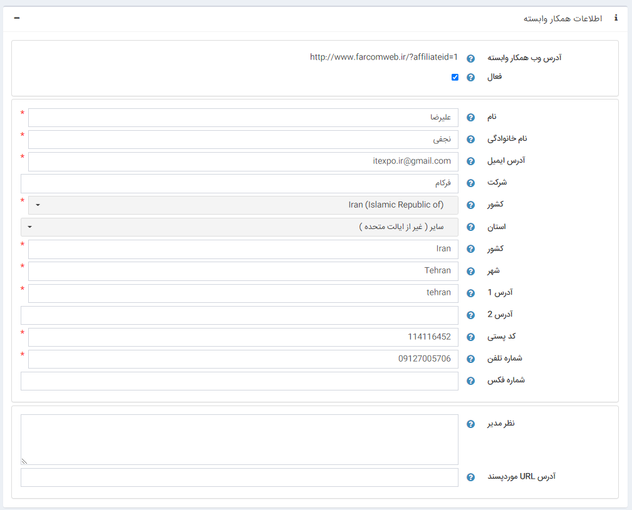Click help icon next to آدرس وب همکار وابسته
Viewport: 632px width, 510px height.
point(471,58)
